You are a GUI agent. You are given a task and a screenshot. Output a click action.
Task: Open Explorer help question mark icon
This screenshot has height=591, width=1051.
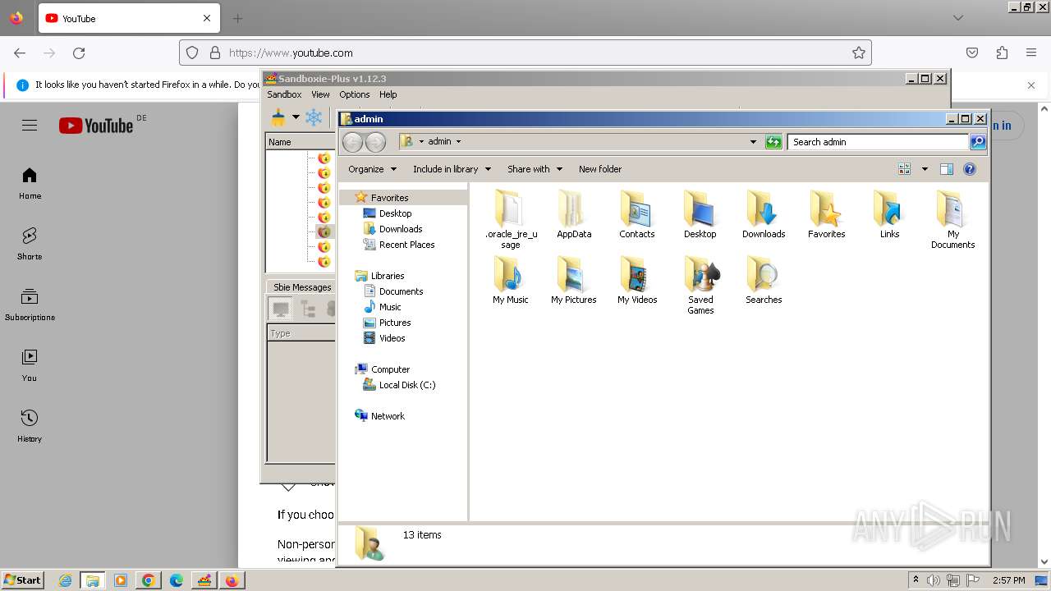(970, 169)
